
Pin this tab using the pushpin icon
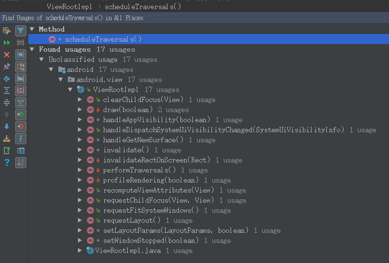click(7, 67)
